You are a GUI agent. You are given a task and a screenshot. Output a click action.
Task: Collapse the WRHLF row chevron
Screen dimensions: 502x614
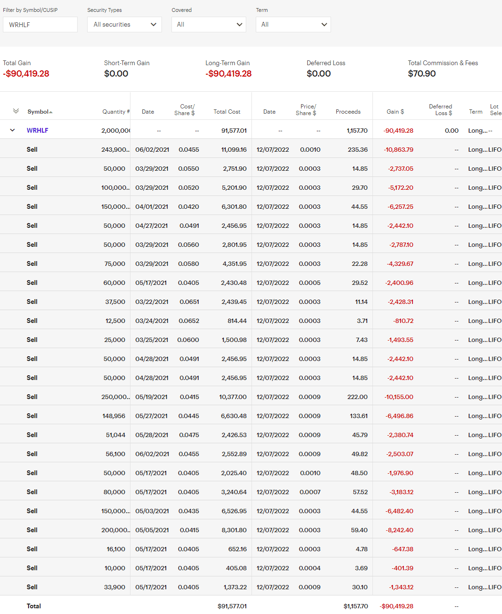click(12, 130)
